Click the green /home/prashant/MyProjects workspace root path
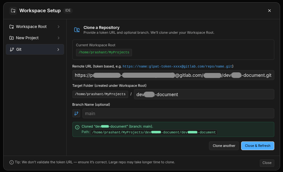The height and width of the screenshot is (172, 283). (104, 52)
